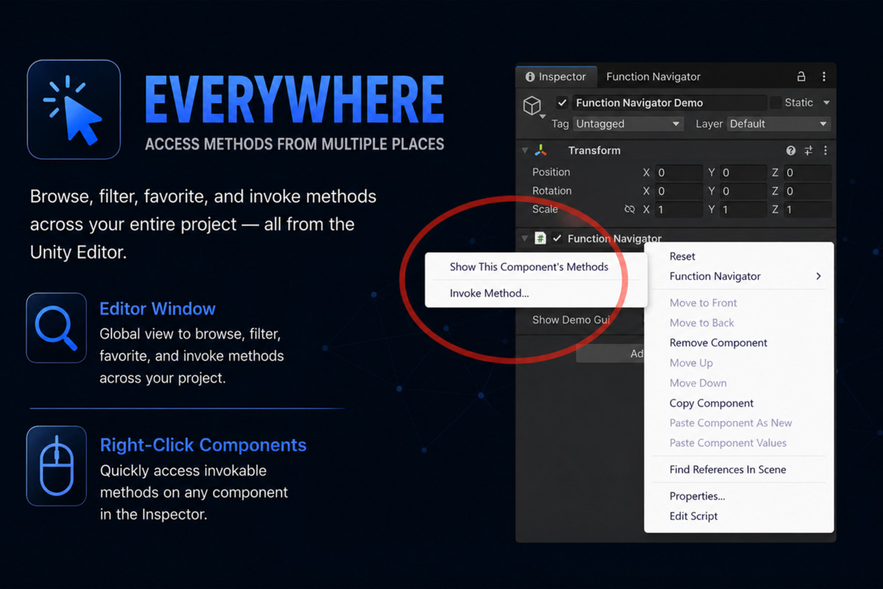
Task: Choose Remove Component in context menu
Action: [718, 342]
